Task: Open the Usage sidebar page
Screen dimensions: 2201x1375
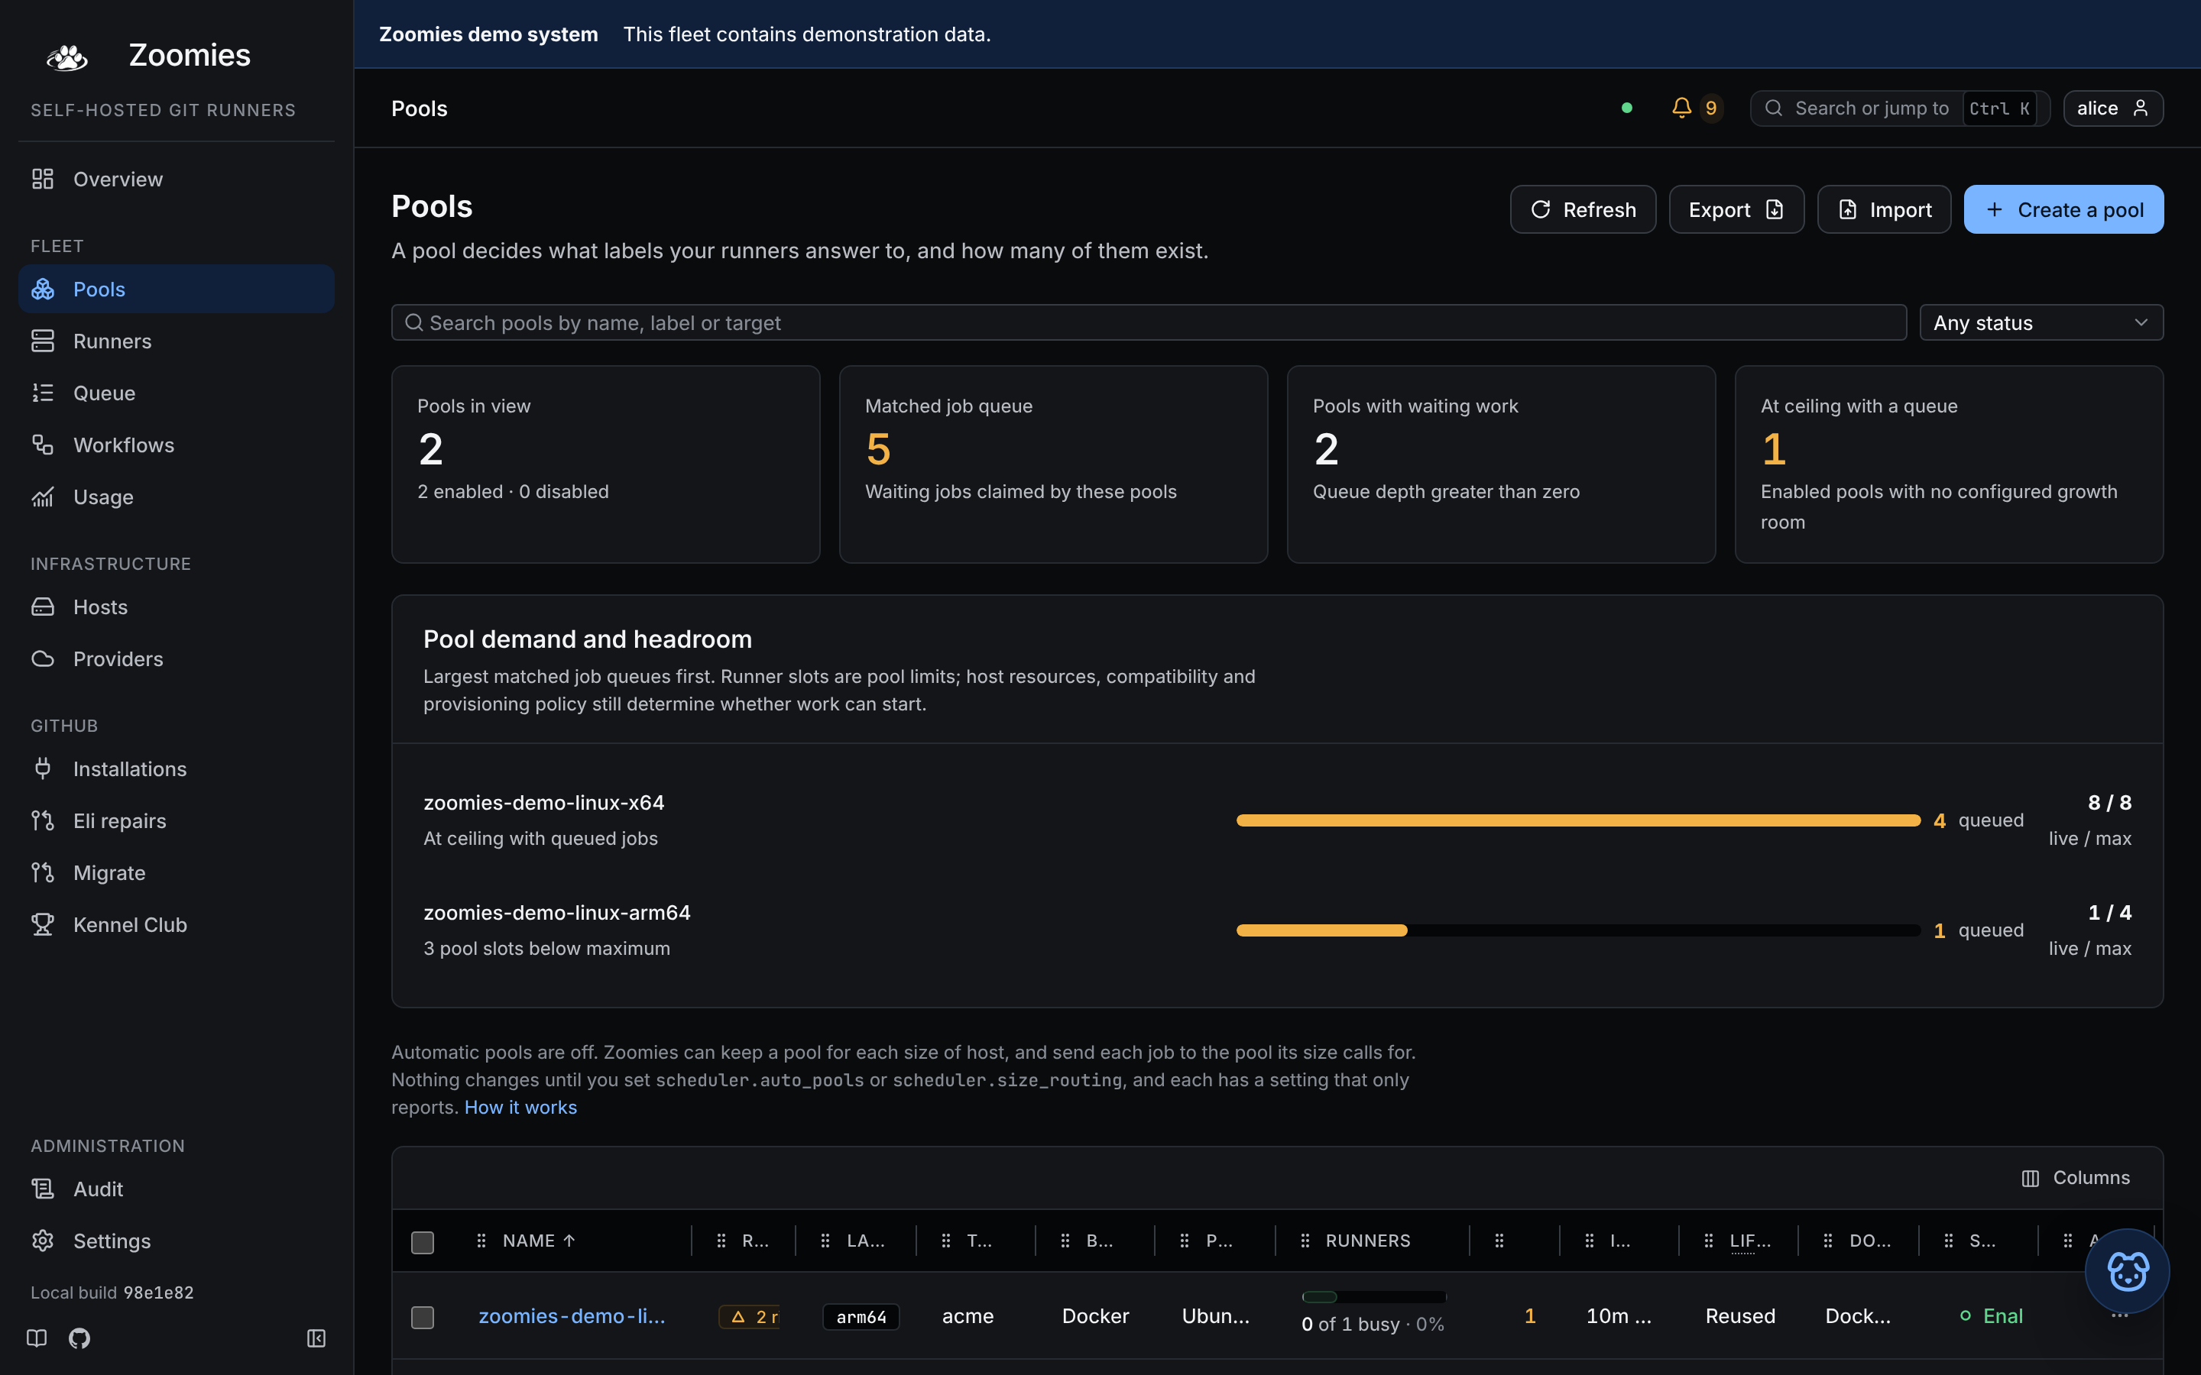Action: pyautogui.click(x=176, y=497)
